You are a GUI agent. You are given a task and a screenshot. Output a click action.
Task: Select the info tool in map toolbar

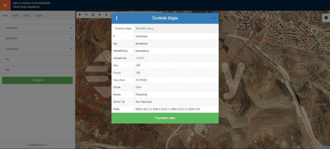106,15
